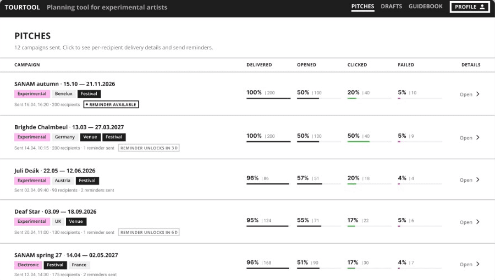This screenshot has width=495, height=280.
Task: Switch to the Drafts tab
Action: point(391,7)
